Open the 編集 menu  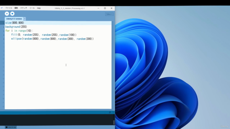tap(16, 8)
